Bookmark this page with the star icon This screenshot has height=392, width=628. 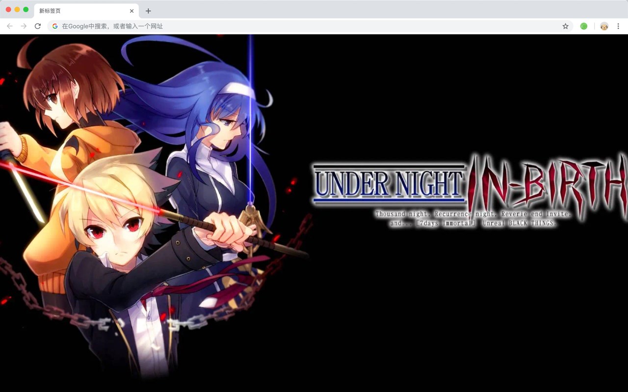(x=565, y=26)
